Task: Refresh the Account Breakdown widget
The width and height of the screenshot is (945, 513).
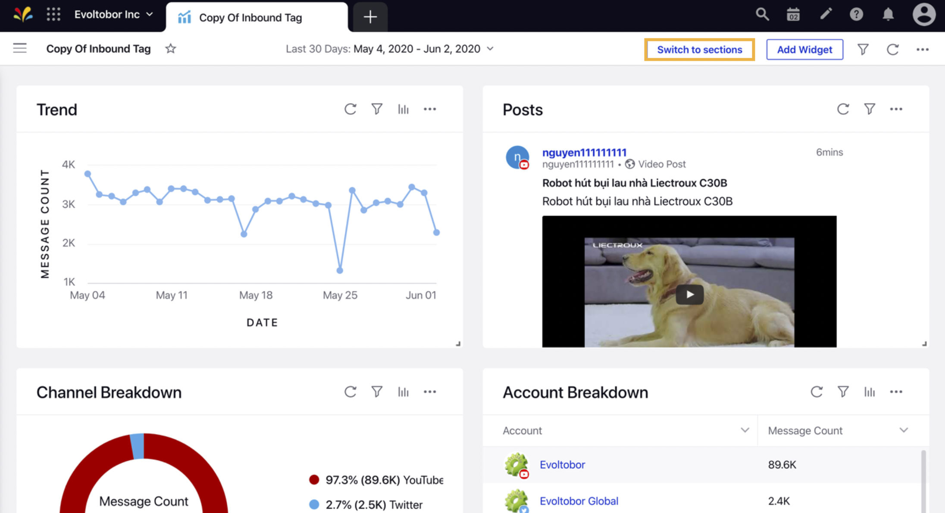Action: [817, 391]
